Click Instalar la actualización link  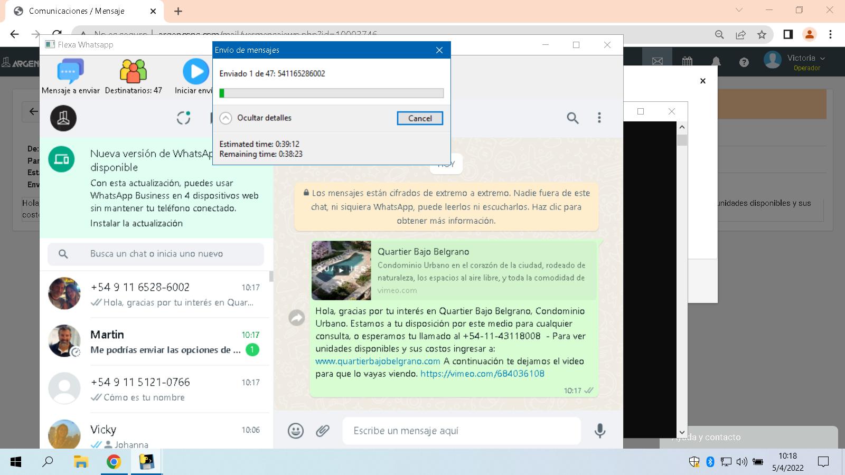point(136,223)
